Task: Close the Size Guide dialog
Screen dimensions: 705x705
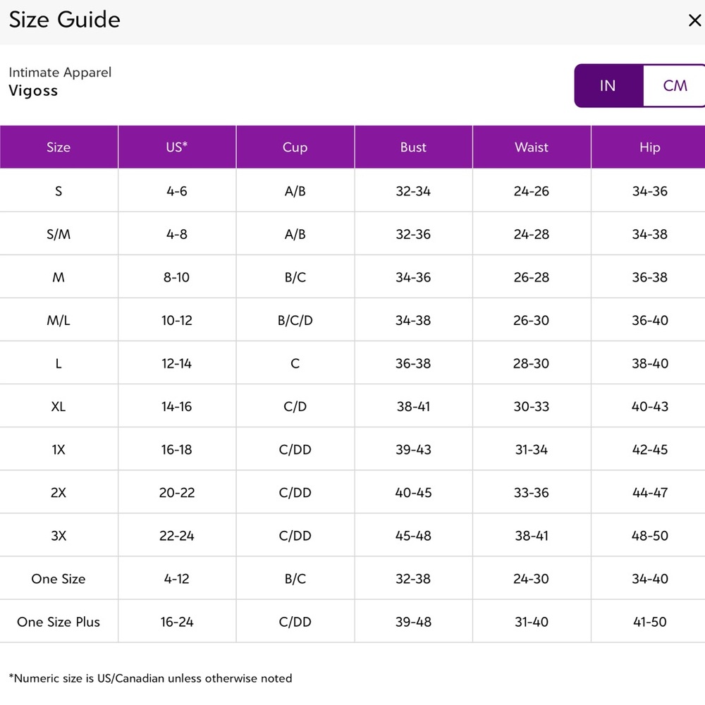Action: (694, 20)
